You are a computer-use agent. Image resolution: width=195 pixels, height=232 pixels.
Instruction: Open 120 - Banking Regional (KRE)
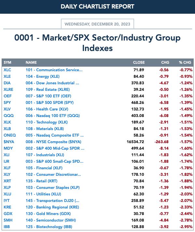point(52,207)
